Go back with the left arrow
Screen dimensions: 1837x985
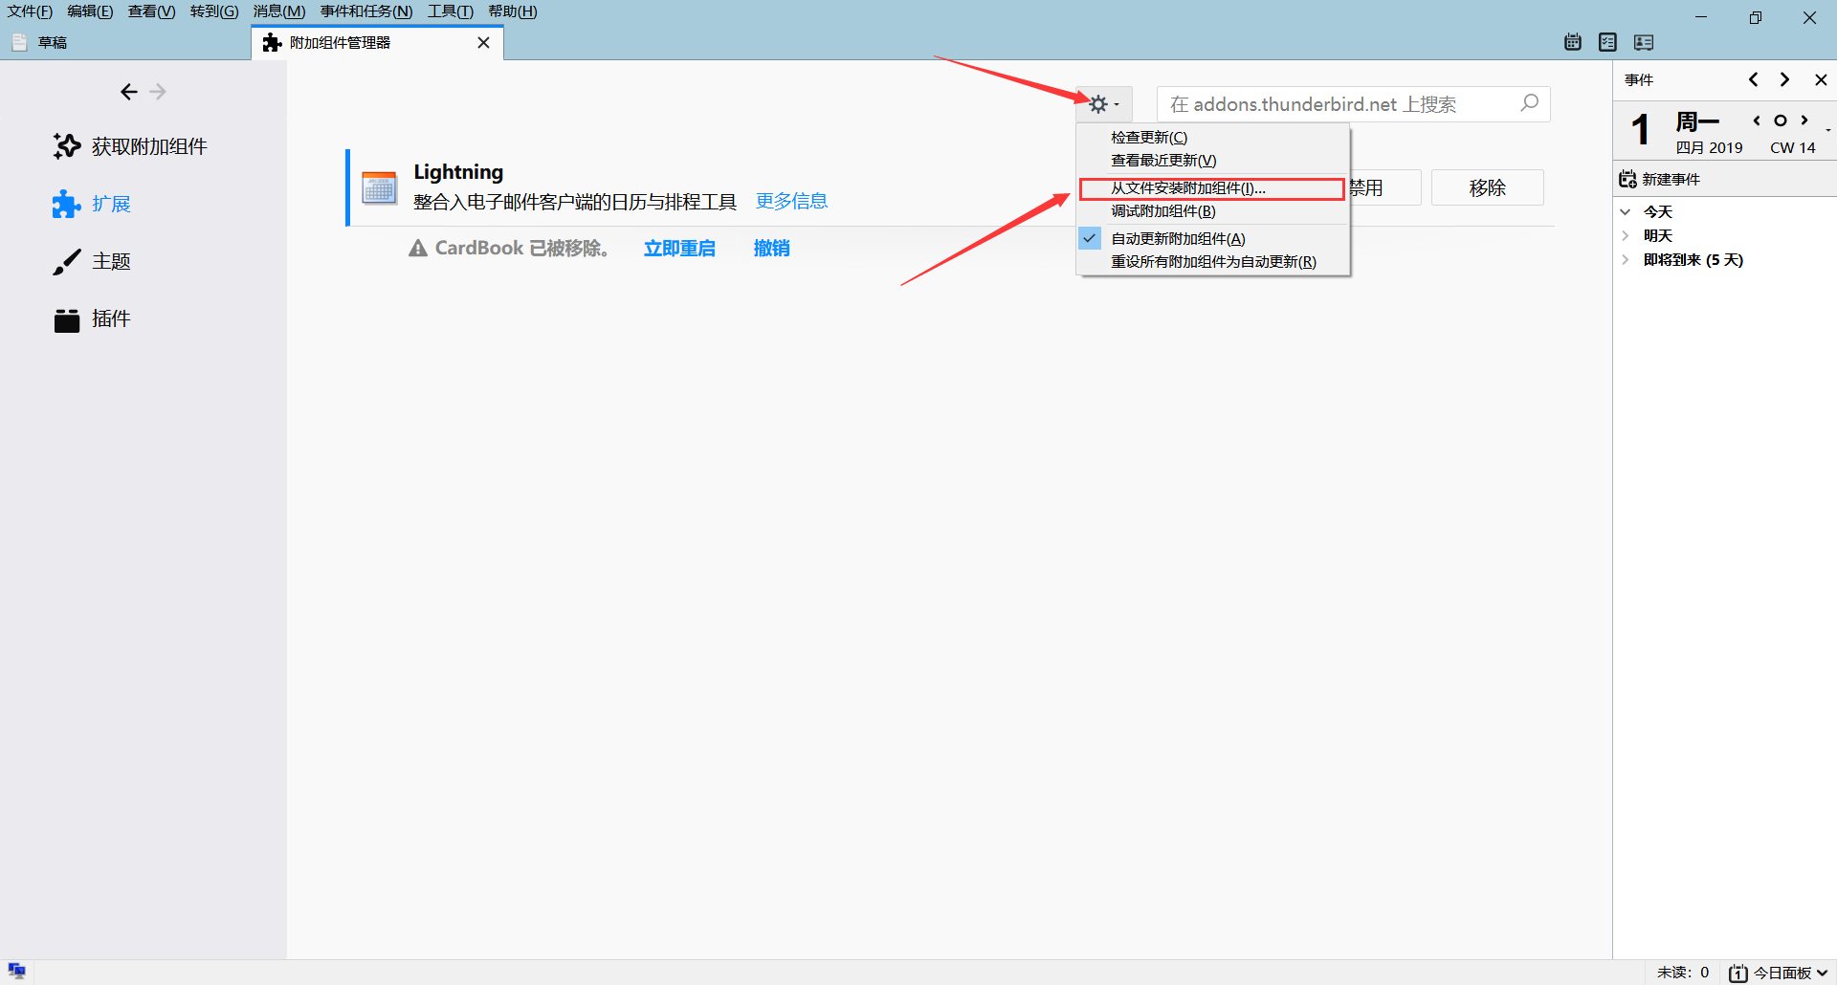click(129, 92)
